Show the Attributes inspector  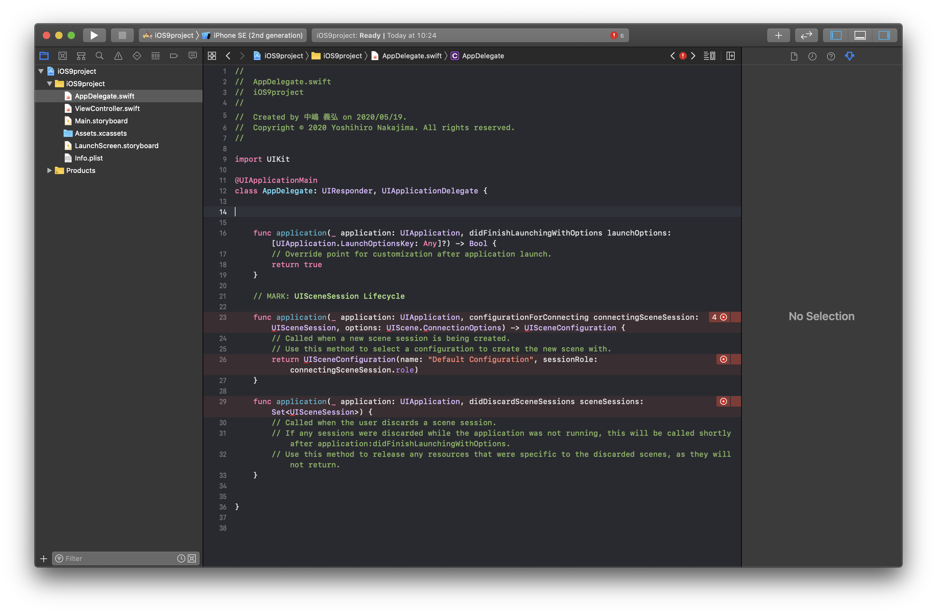point(850,56)
